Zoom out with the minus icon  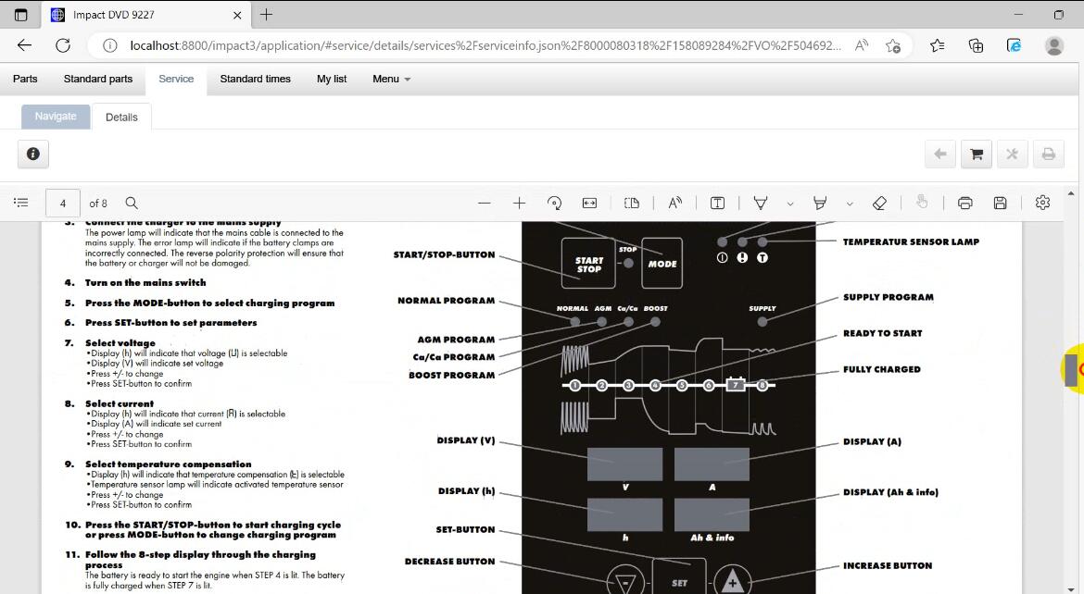pos(484,203)
